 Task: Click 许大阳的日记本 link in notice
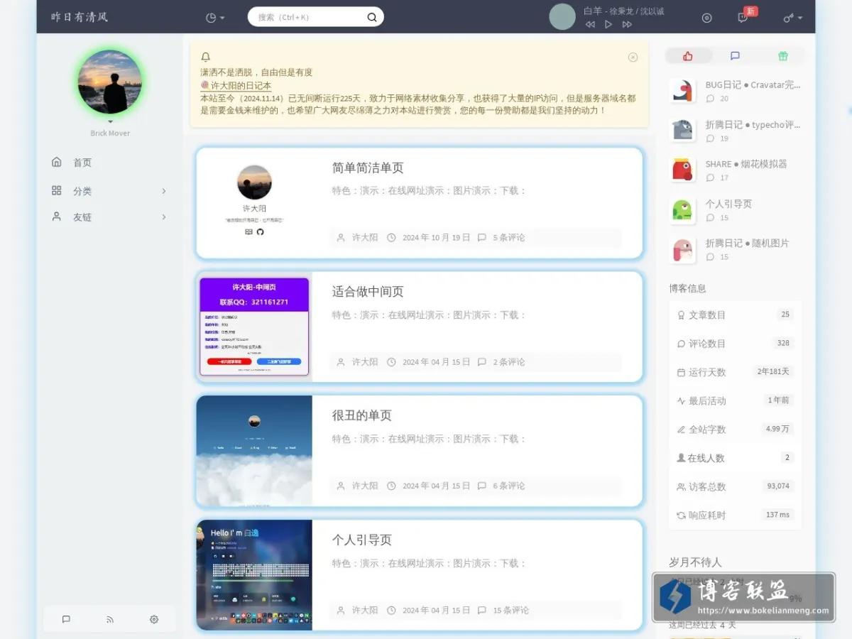[241, 85]
